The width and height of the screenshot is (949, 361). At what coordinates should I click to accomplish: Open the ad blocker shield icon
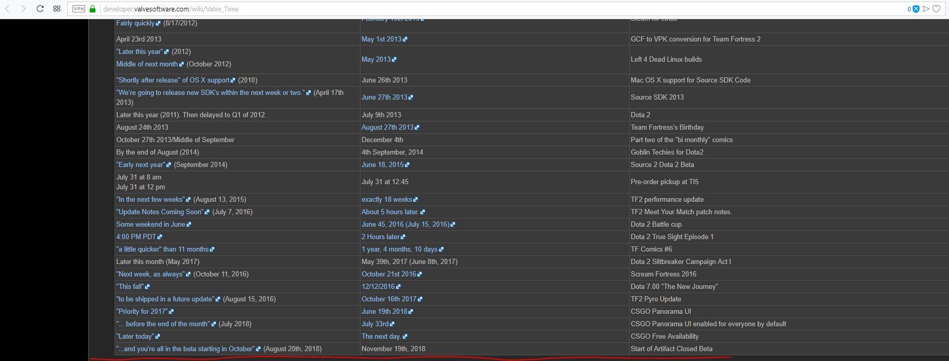tap(916, 9)
